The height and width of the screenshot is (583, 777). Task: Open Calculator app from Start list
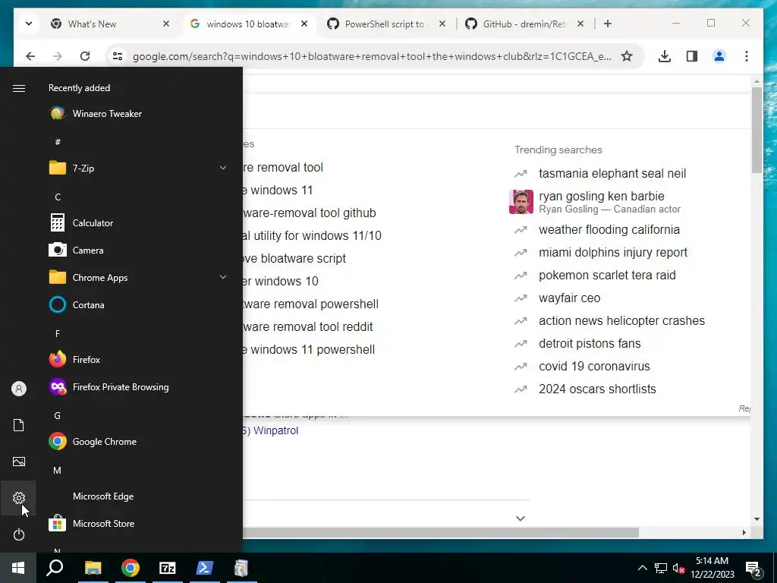coord(140,223)
